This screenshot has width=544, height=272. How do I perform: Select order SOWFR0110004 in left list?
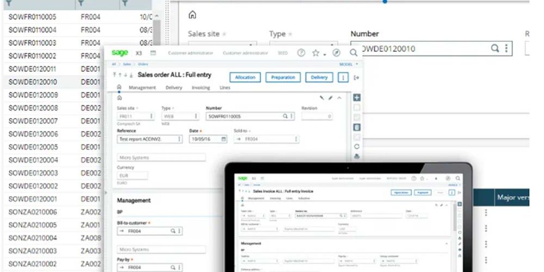click(x=32, y=30)
